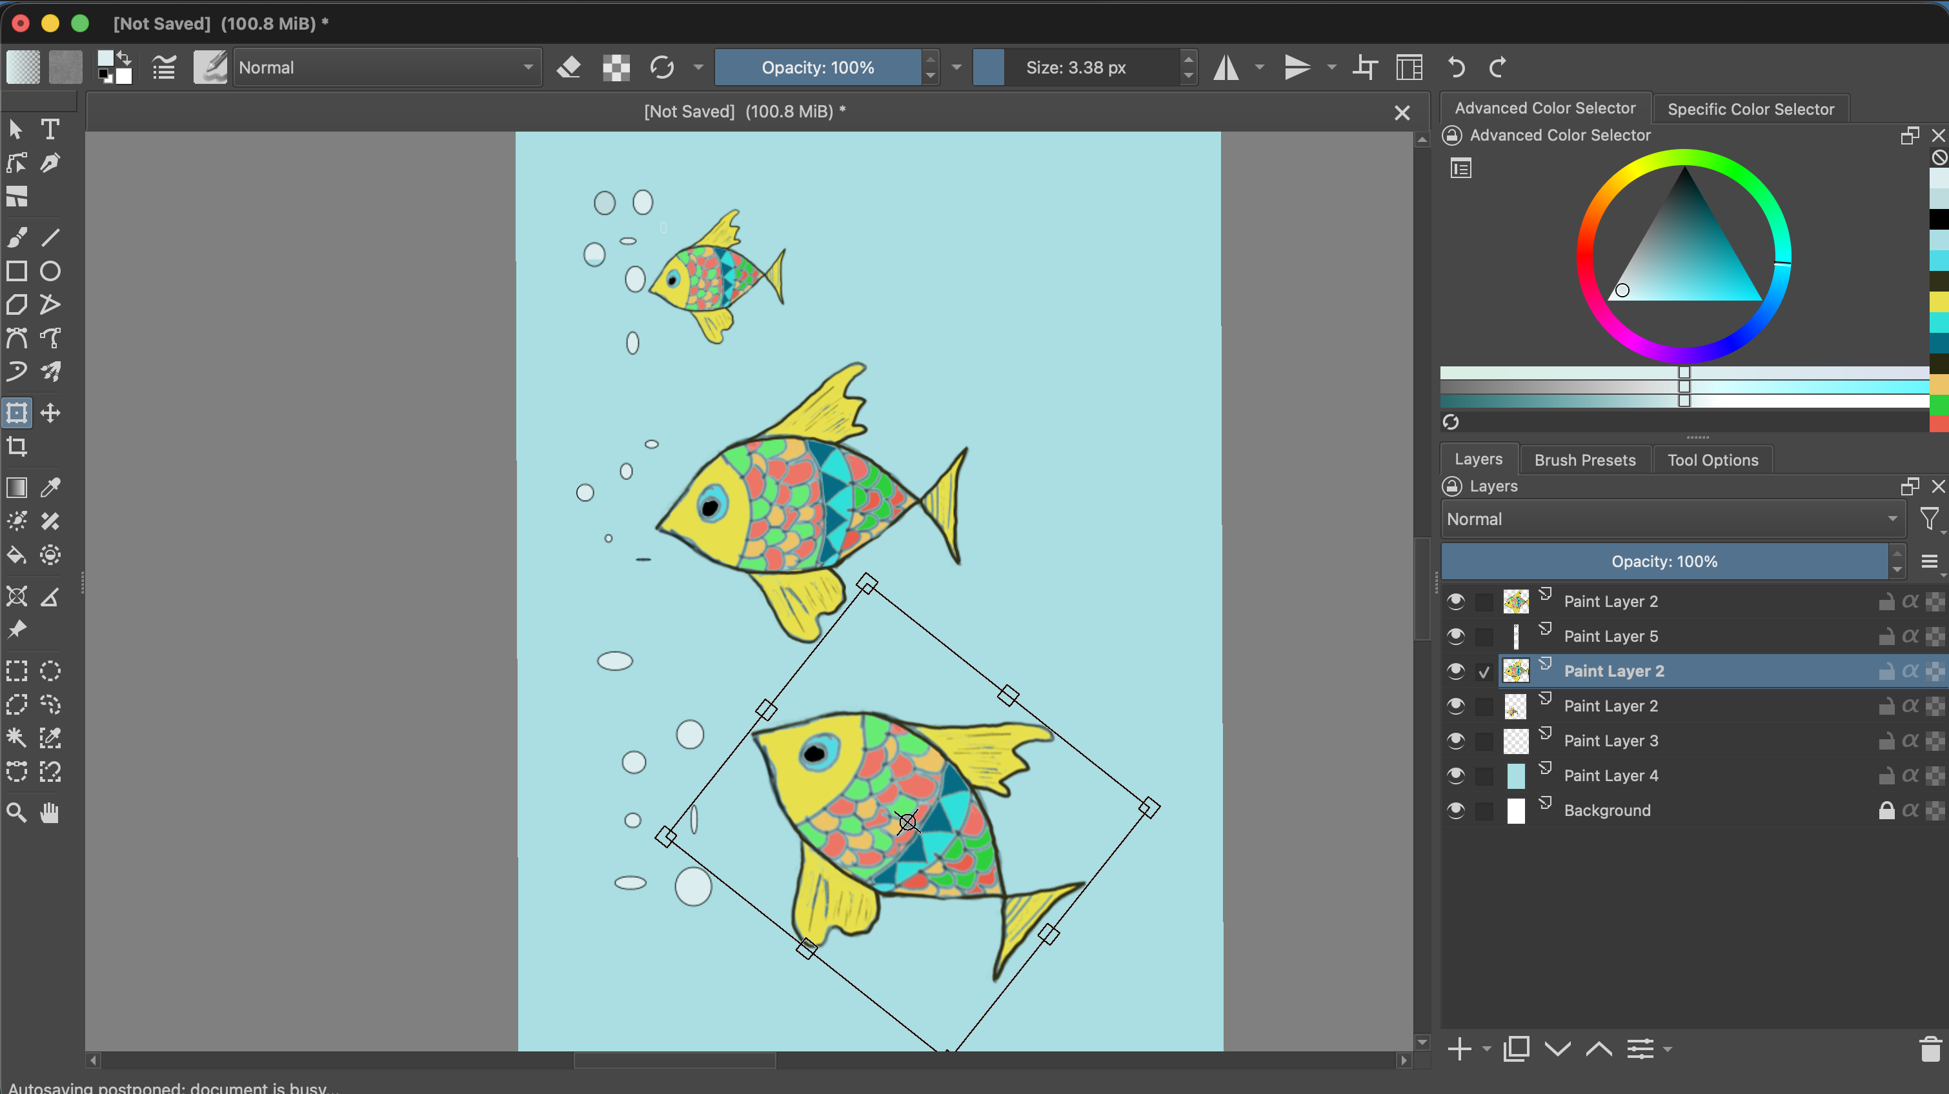This screenshot has height=1094, width=1949.
Task: Close the document tab with X
Action: [x=1402, y=113]
